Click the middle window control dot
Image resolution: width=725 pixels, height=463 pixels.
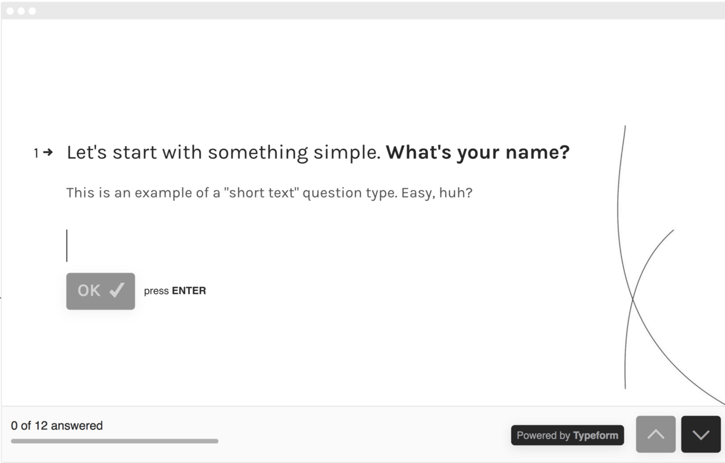(x=21, y=11)
